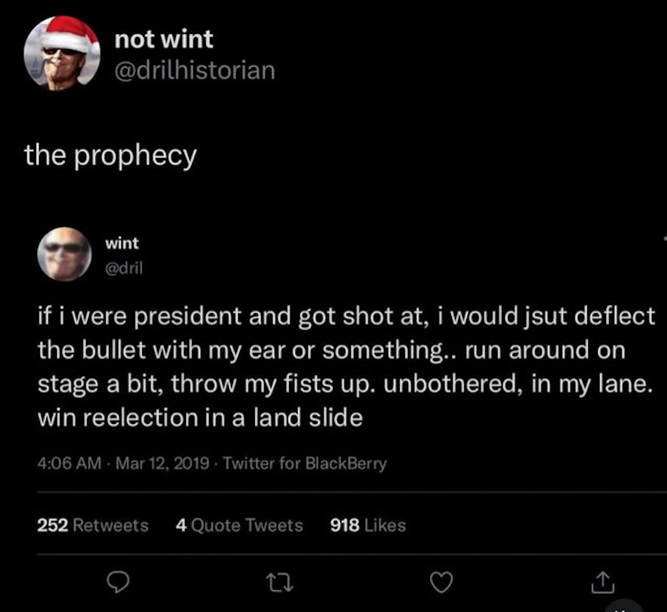Image resolution: width=667 pixels, height=612 pixels.
Task: Retweet with the arrows icon
Action: [279, 583]
